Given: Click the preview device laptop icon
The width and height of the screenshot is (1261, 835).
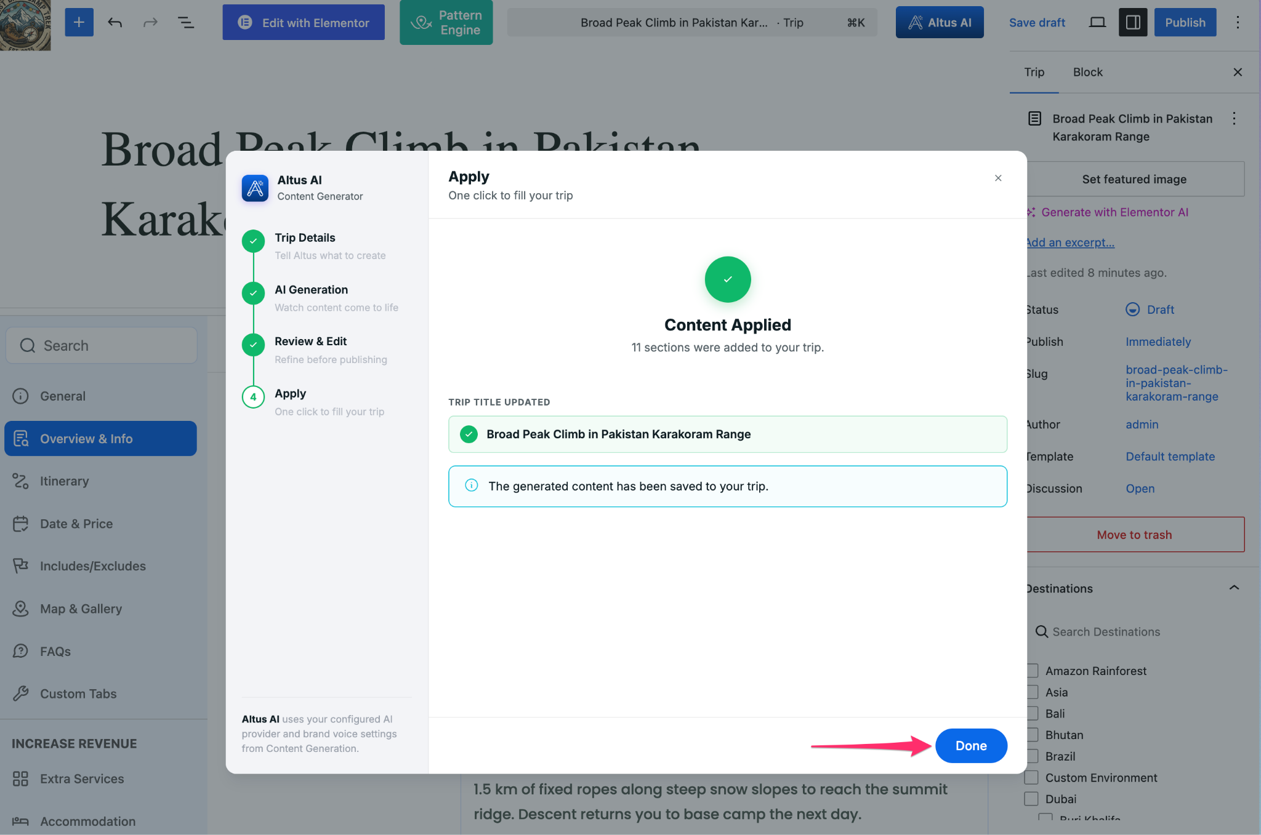Looking at the screenshot, I should point(1097,23).
